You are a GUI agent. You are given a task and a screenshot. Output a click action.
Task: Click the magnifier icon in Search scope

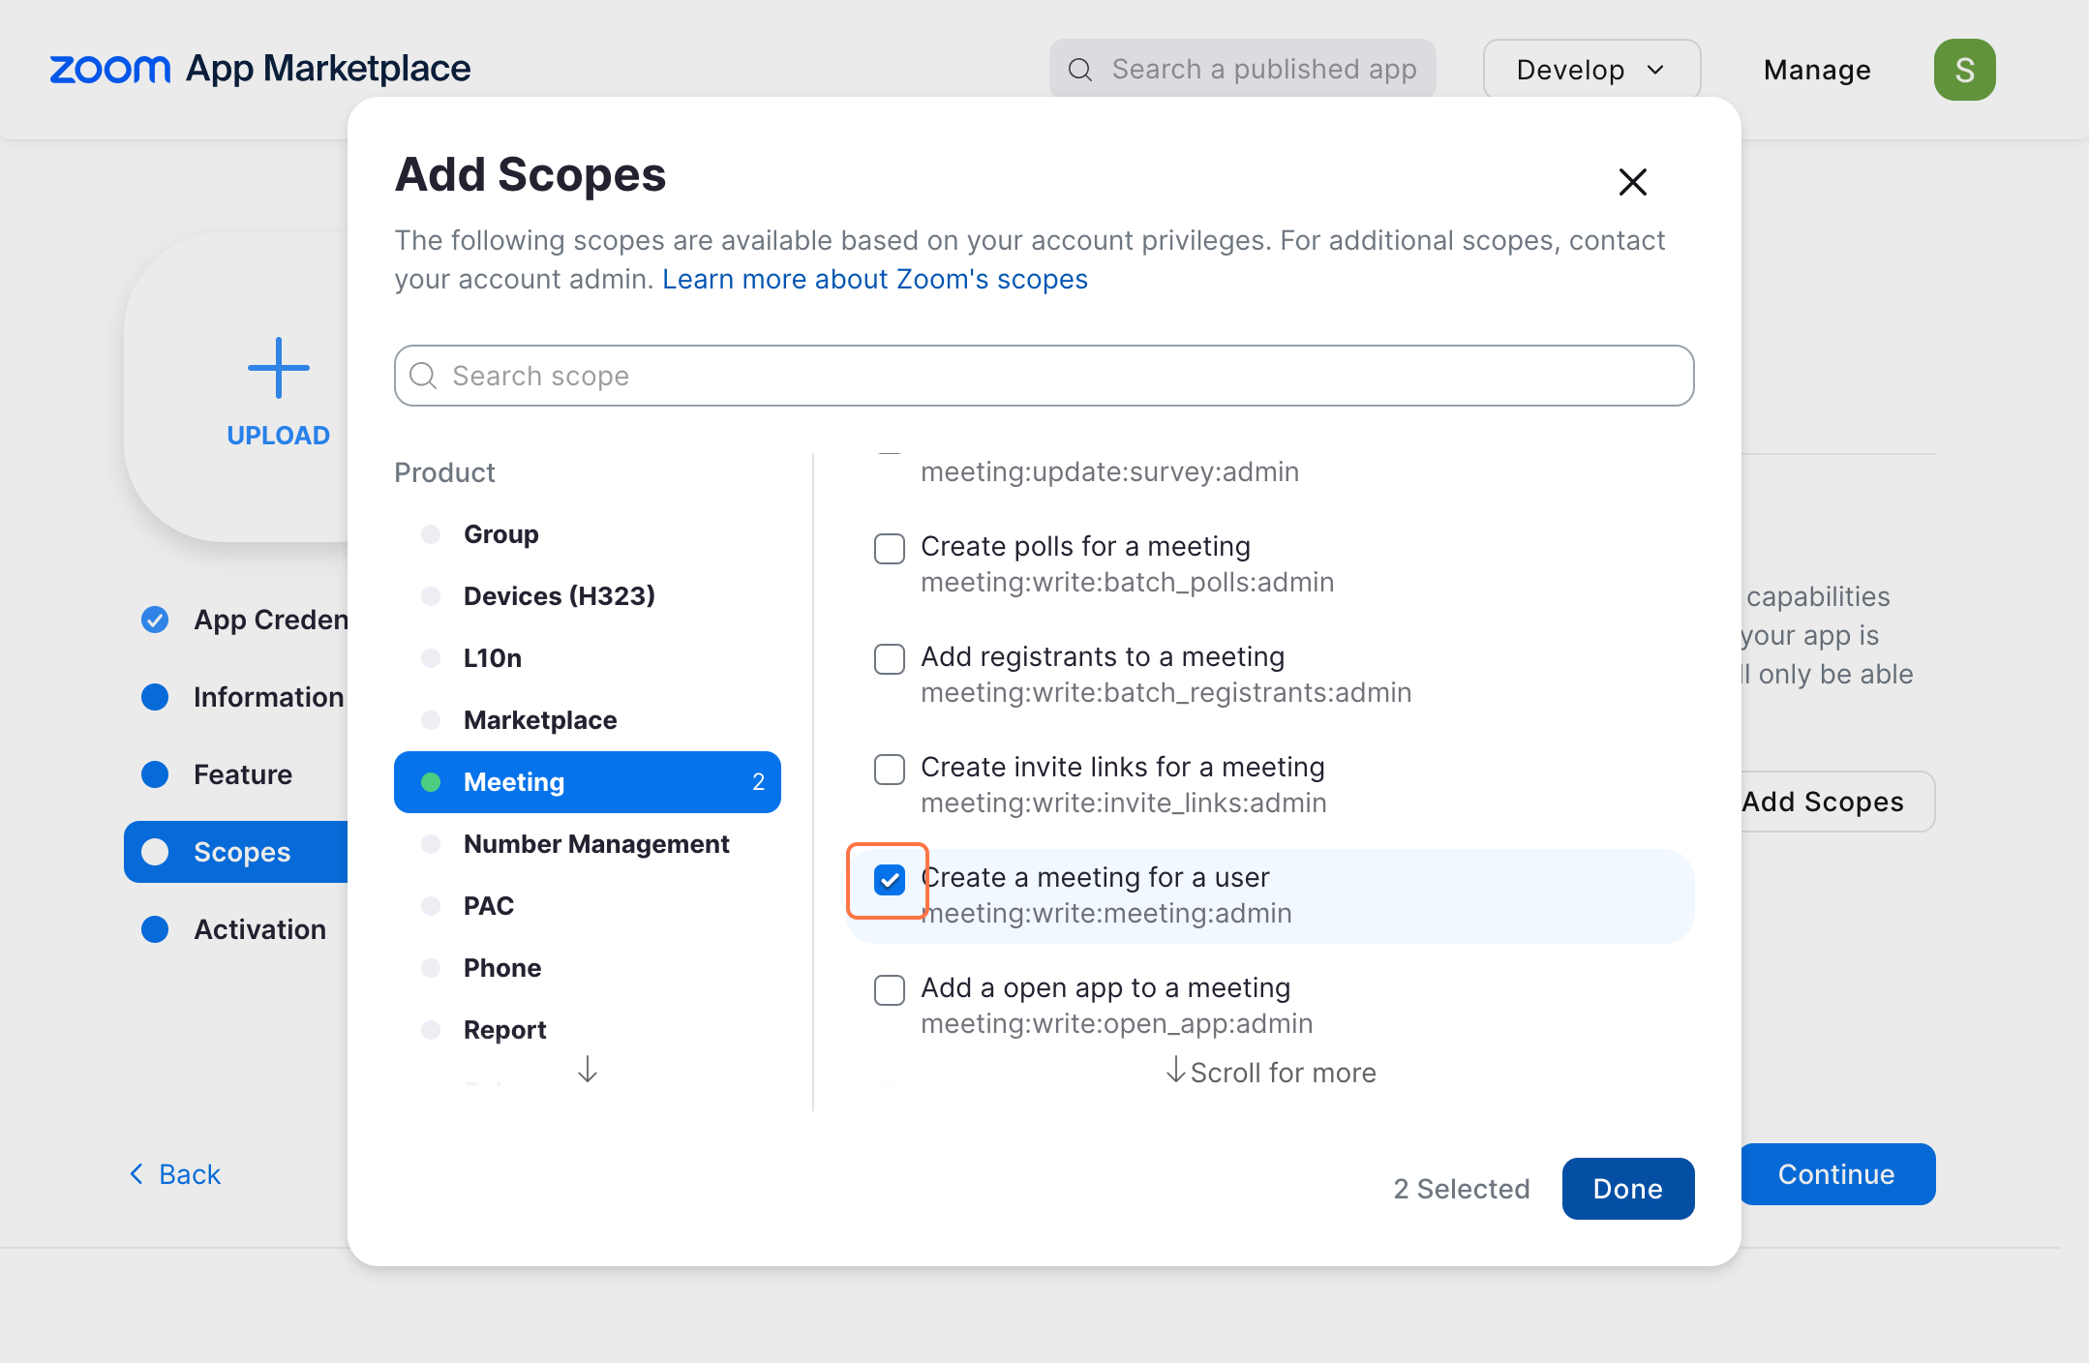tap(423, 376)
